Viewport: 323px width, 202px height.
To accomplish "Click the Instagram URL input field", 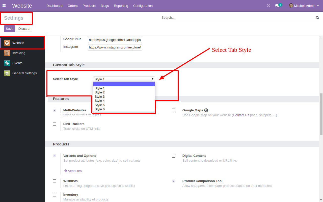I will pyautogui.click(x=115, y=47).
